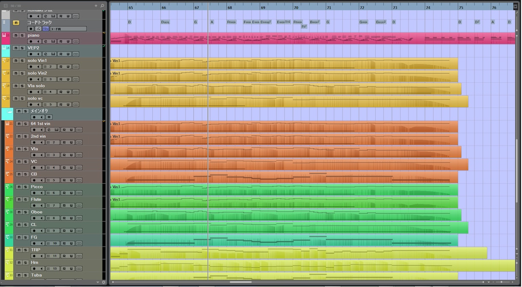Select the Gsus4 chord event

click(381, 22)
